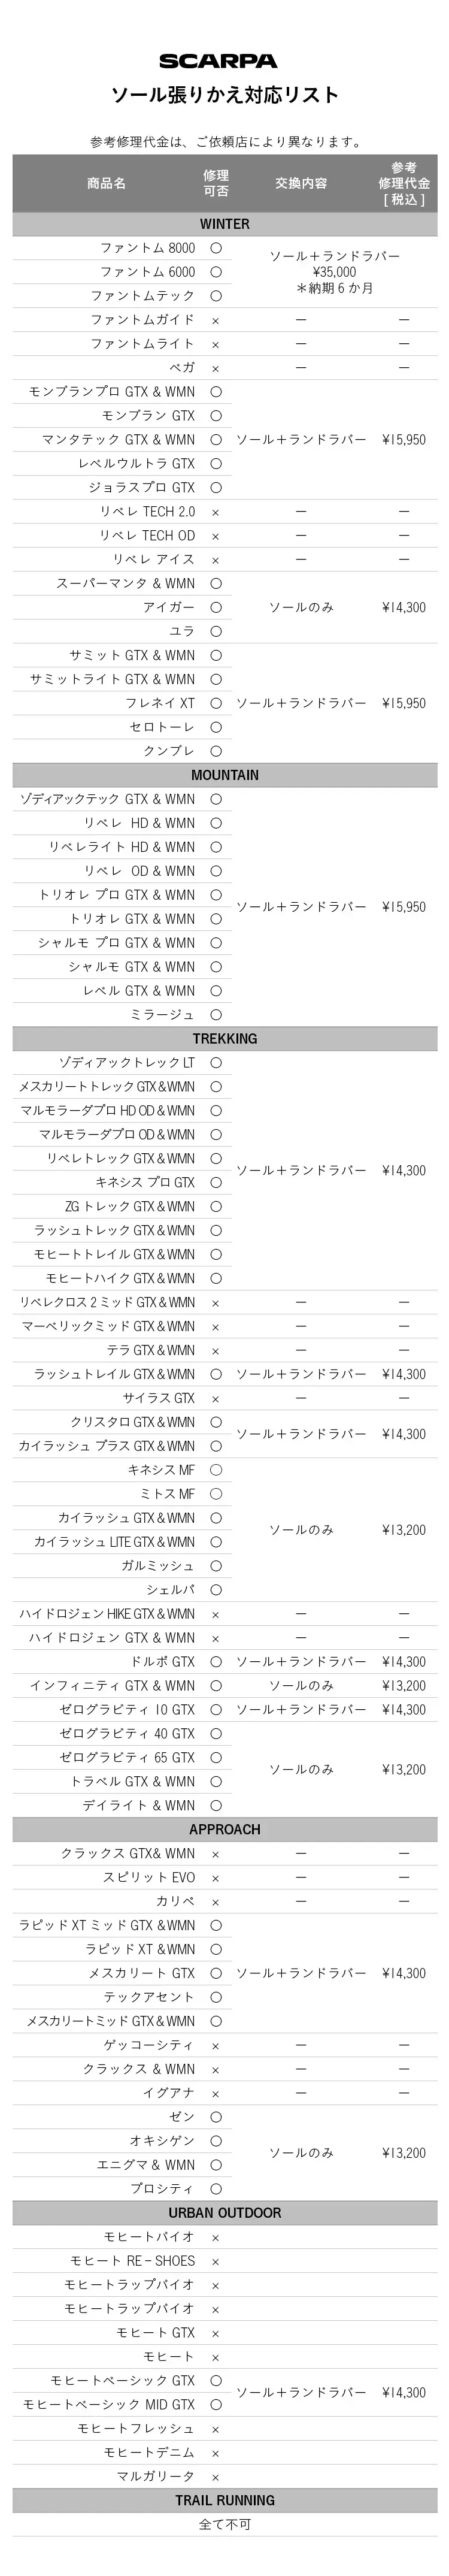Click the × mark beside ファントムガイド

[x=216, y=320]
